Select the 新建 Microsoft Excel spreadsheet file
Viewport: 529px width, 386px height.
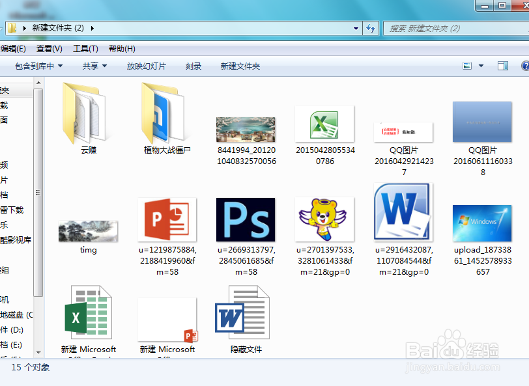click(x=88, y=312)
